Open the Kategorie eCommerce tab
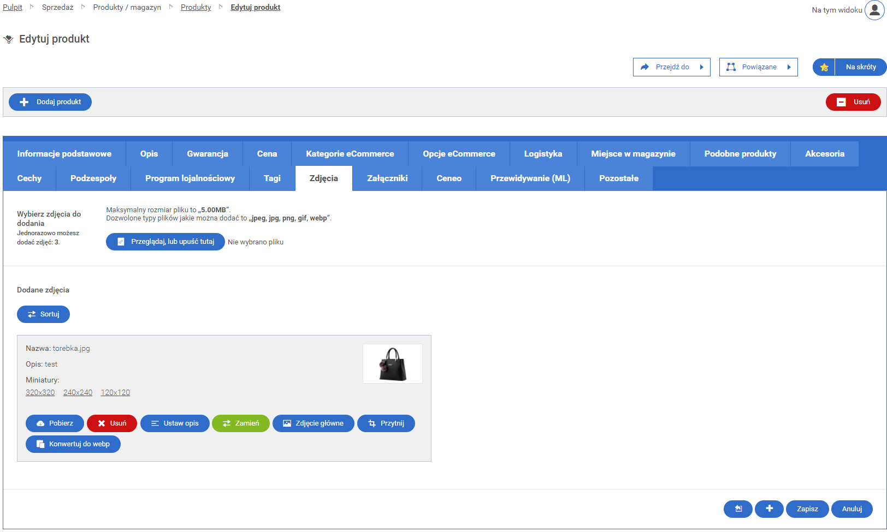 [x=350, y=154]
